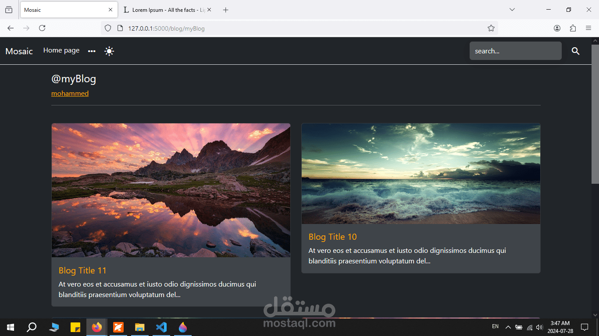Open VS Code from the taskbar
Screen dimensions: 599x336
(x=161, y=327)
